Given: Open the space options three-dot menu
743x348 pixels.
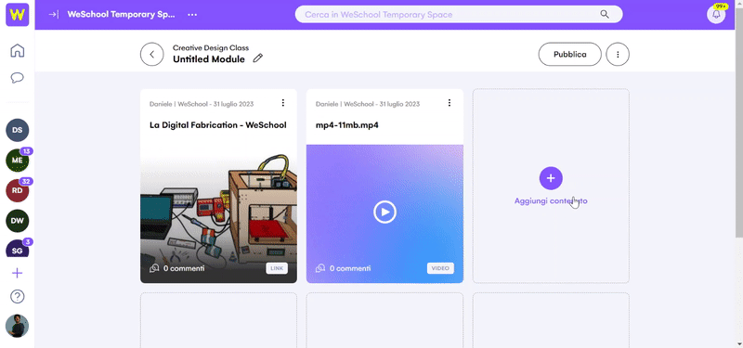Looking at the screenshot, I should 192,15.
